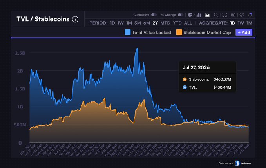Set period to 1W

pos(120,23)
